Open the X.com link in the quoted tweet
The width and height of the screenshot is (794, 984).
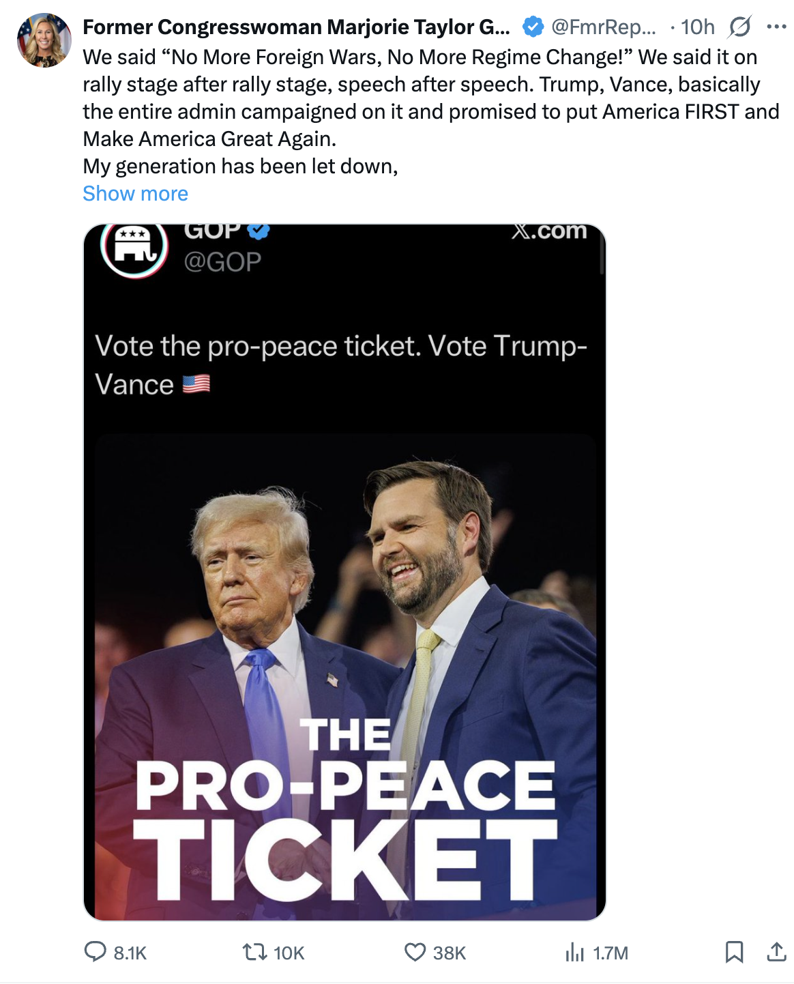tap(548, 231)
